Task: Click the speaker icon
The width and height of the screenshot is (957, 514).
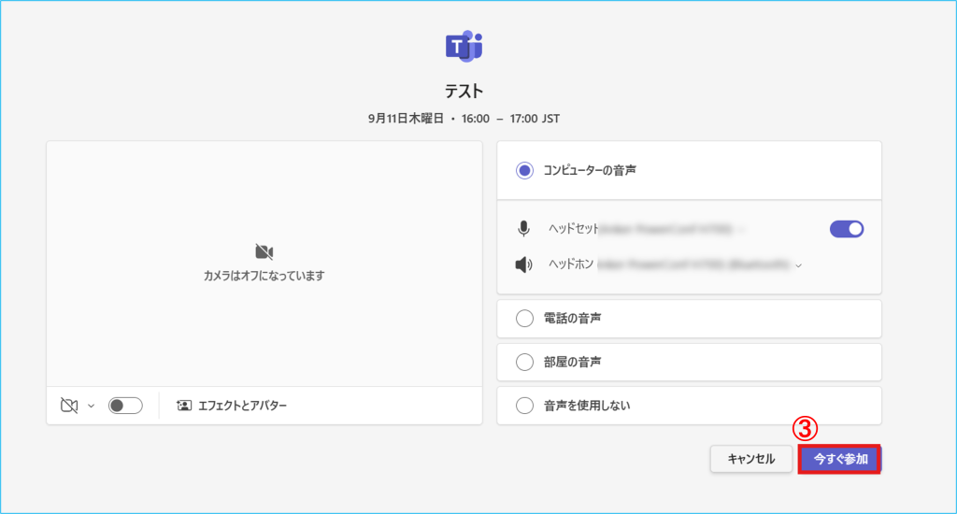Action: [x=523, y=264]
